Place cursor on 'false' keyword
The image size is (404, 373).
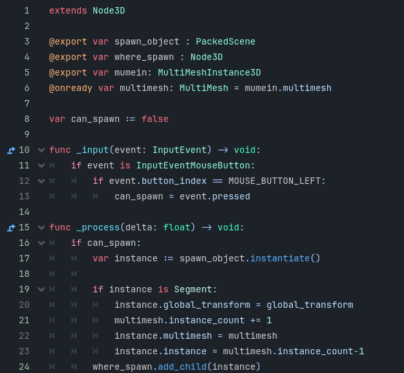155,119
